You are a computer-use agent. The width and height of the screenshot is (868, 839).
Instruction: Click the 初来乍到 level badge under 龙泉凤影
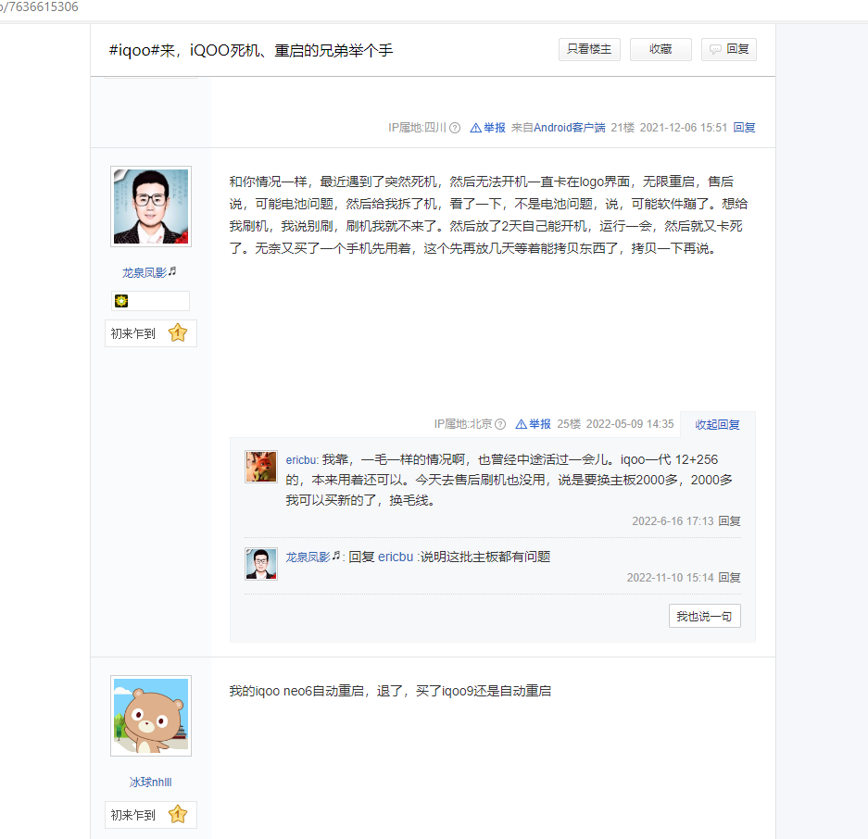[x=151, y=333]
